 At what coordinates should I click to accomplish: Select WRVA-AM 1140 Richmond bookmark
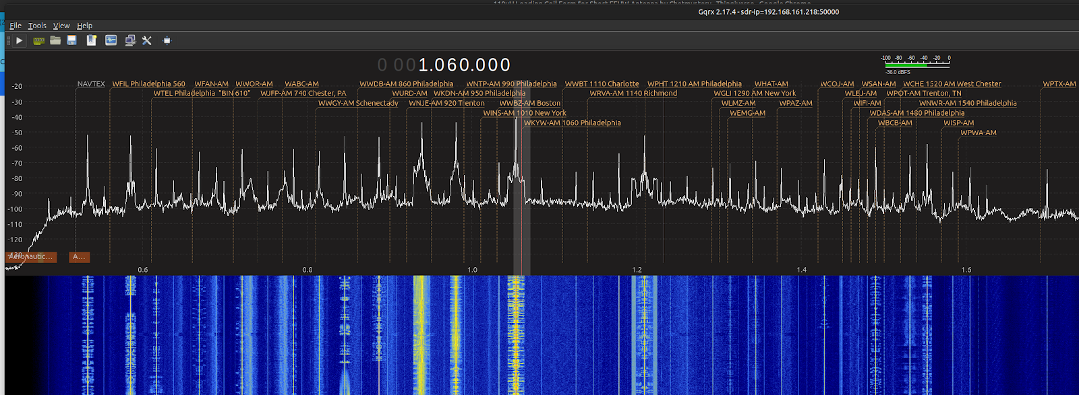(633, 94)
